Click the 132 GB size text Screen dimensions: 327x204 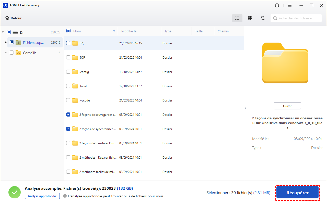(125, 188)
